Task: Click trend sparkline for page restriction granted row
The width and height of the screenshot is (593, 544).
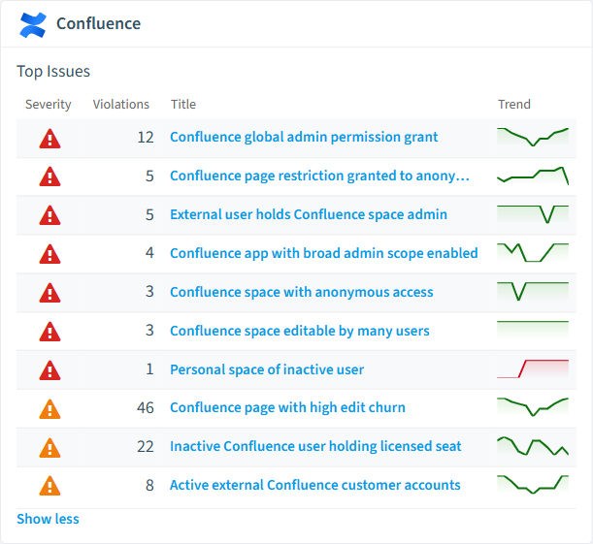Action: pos(533,176)
